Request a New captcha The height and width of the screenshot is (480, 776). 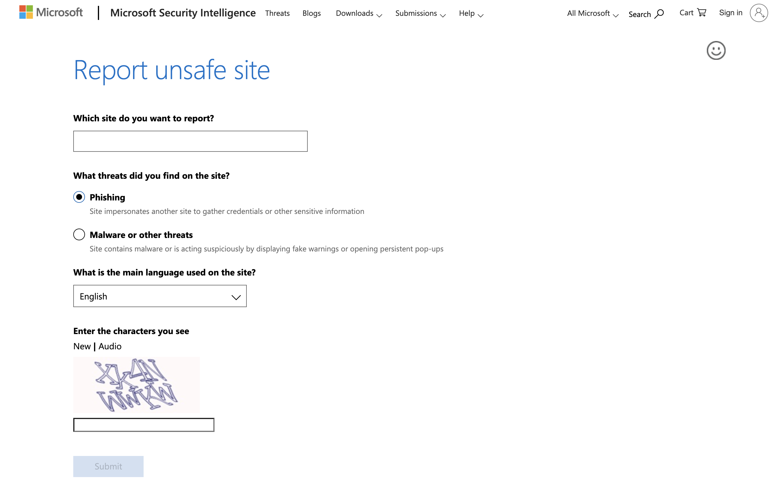(x=82, y=346)
